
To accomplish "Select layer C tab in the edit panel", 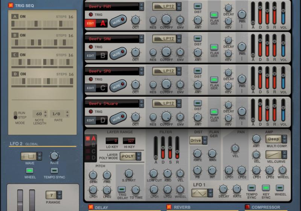I will (91, 151).
